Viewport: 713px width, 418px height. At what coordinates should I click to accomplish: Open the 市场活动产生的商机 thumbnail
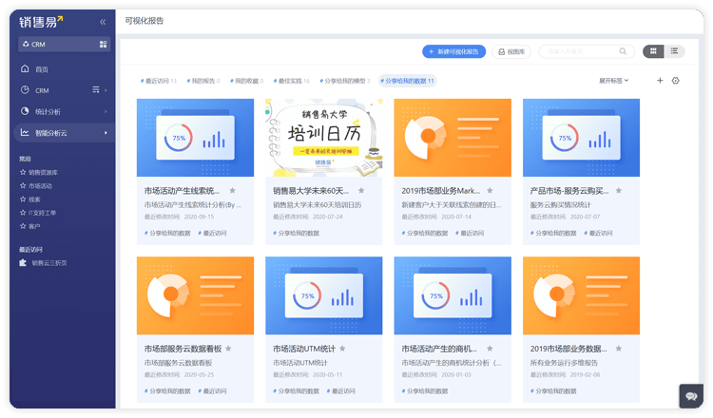click(453, 295)
